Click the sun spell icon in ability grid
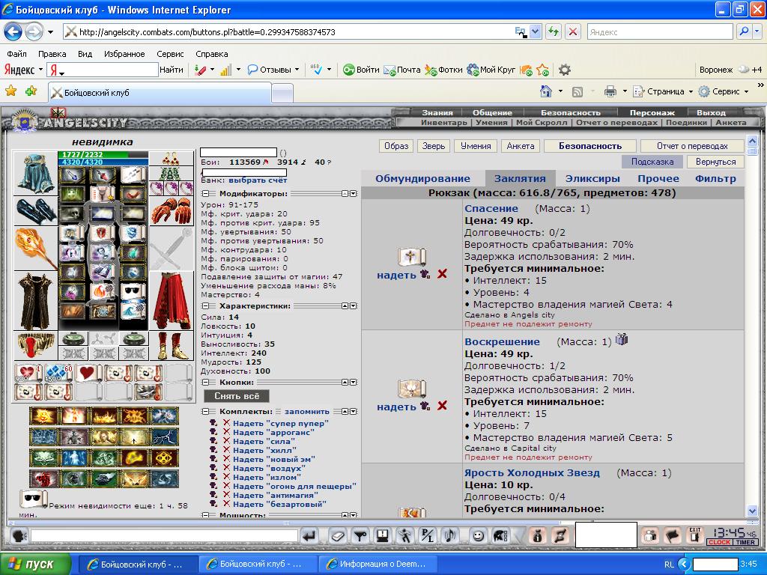Image resolution: width=767 pixels, height=575 pixels. (43, 416)
